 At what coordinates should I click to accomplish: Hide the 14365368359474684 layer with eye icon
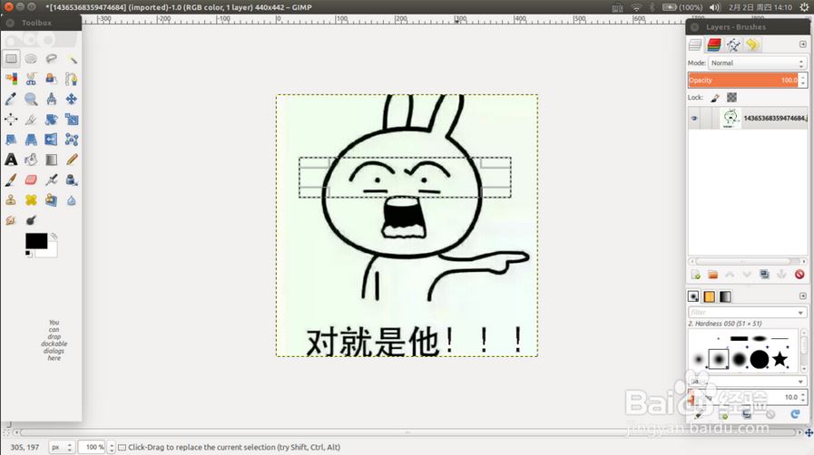pos(694,118)
